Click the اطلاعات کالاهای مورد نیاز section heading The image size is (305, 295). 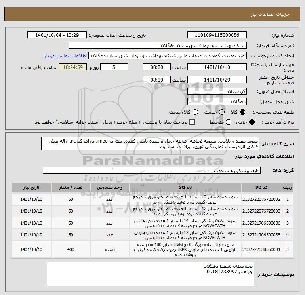coord(264,156)
